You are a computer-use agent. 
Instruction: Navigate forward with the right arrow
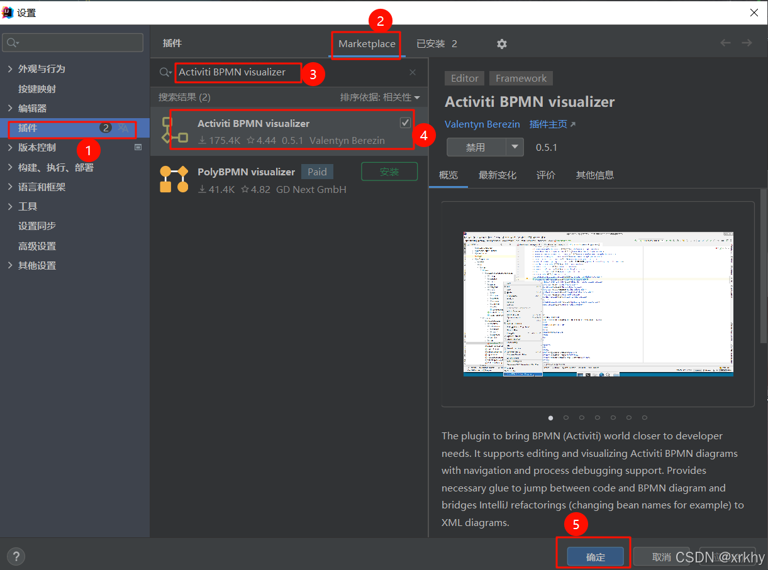[747, 43]
